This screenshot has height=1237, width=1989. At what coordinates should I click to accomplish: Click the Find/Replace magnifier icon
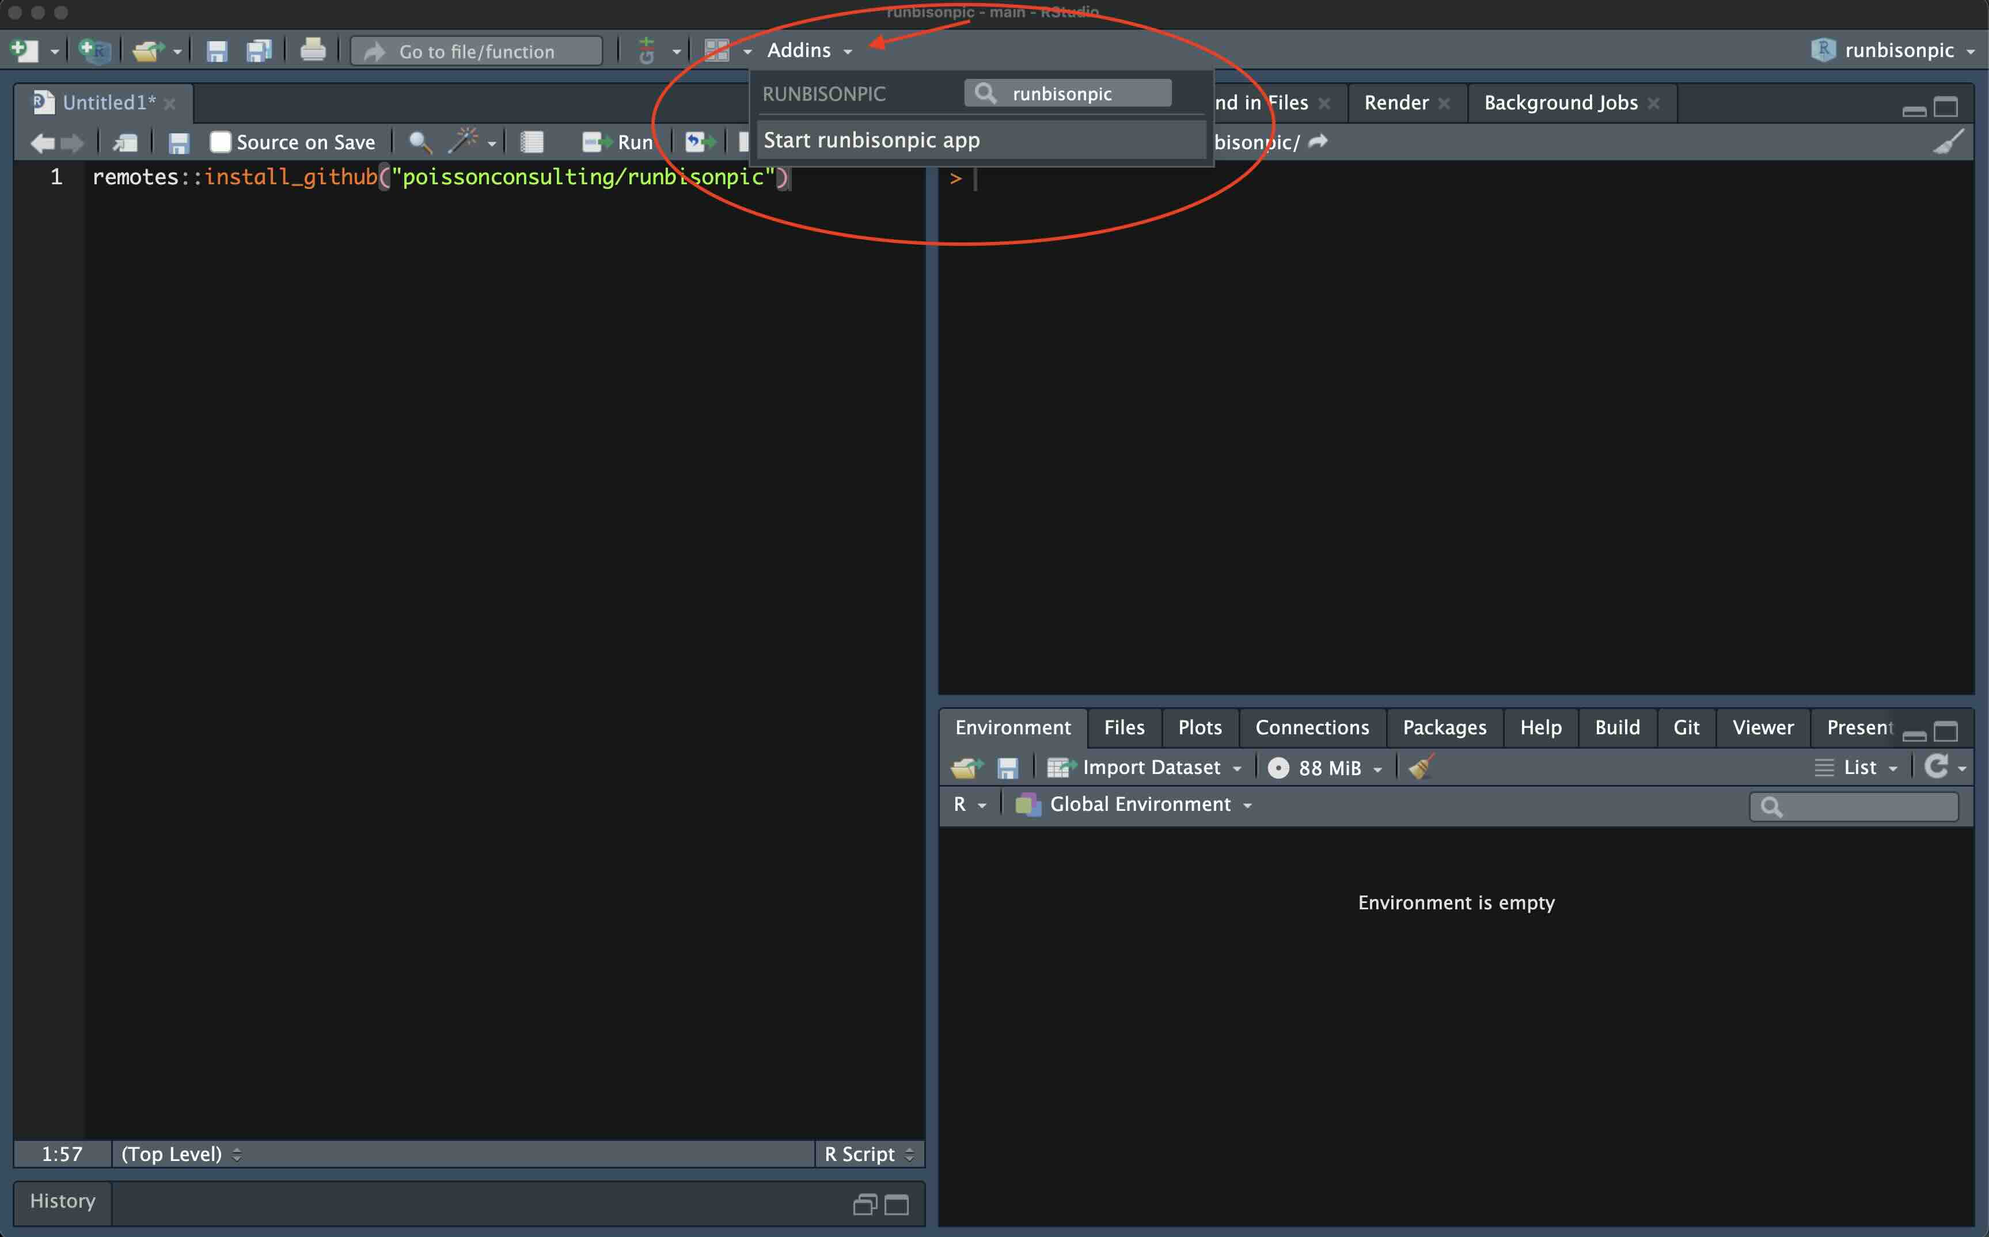tap(420, 142)
